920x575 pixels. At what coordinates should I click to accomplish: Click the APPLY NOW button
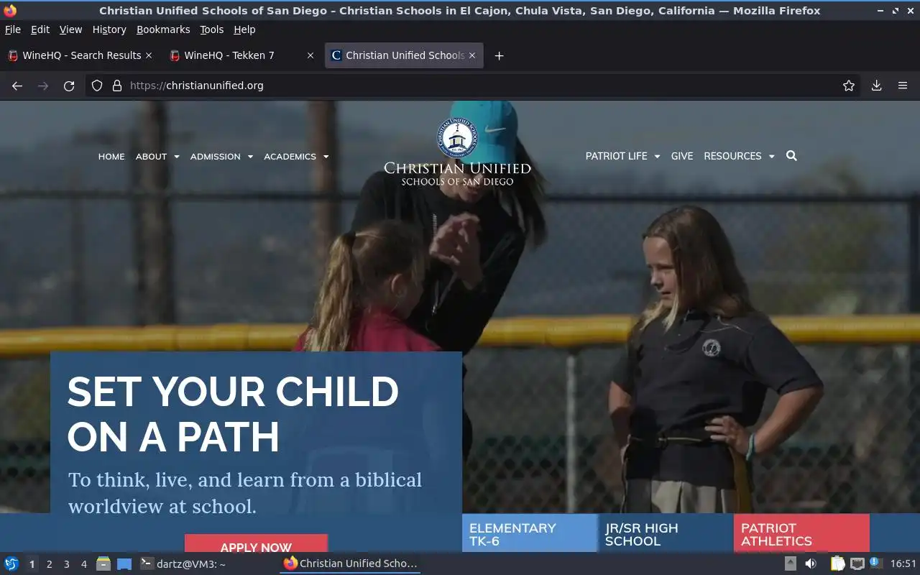(x=256, y=543)
